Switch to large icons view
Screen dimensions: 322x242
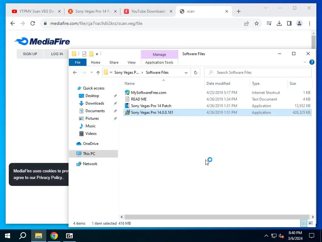coord(311,223)
